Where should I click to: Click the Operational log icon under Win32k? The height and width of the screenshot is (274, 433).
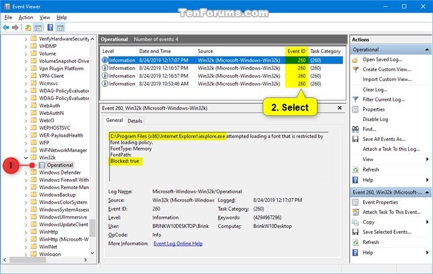pos(42,165)
